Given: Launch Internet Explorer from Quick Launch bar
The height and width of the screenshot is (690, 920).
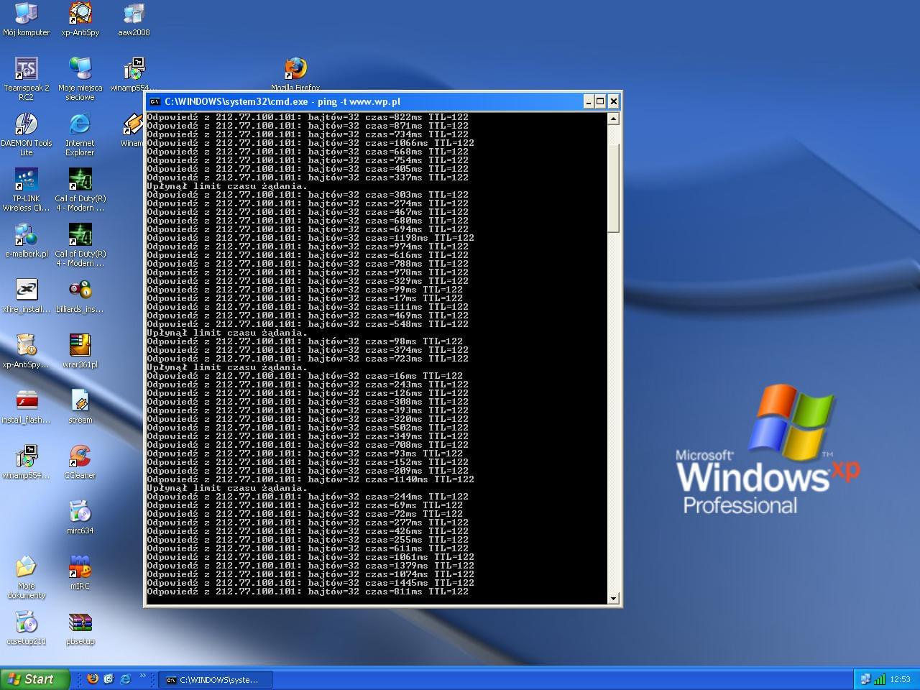Looking at the screenshot, I should pos(126,679).
